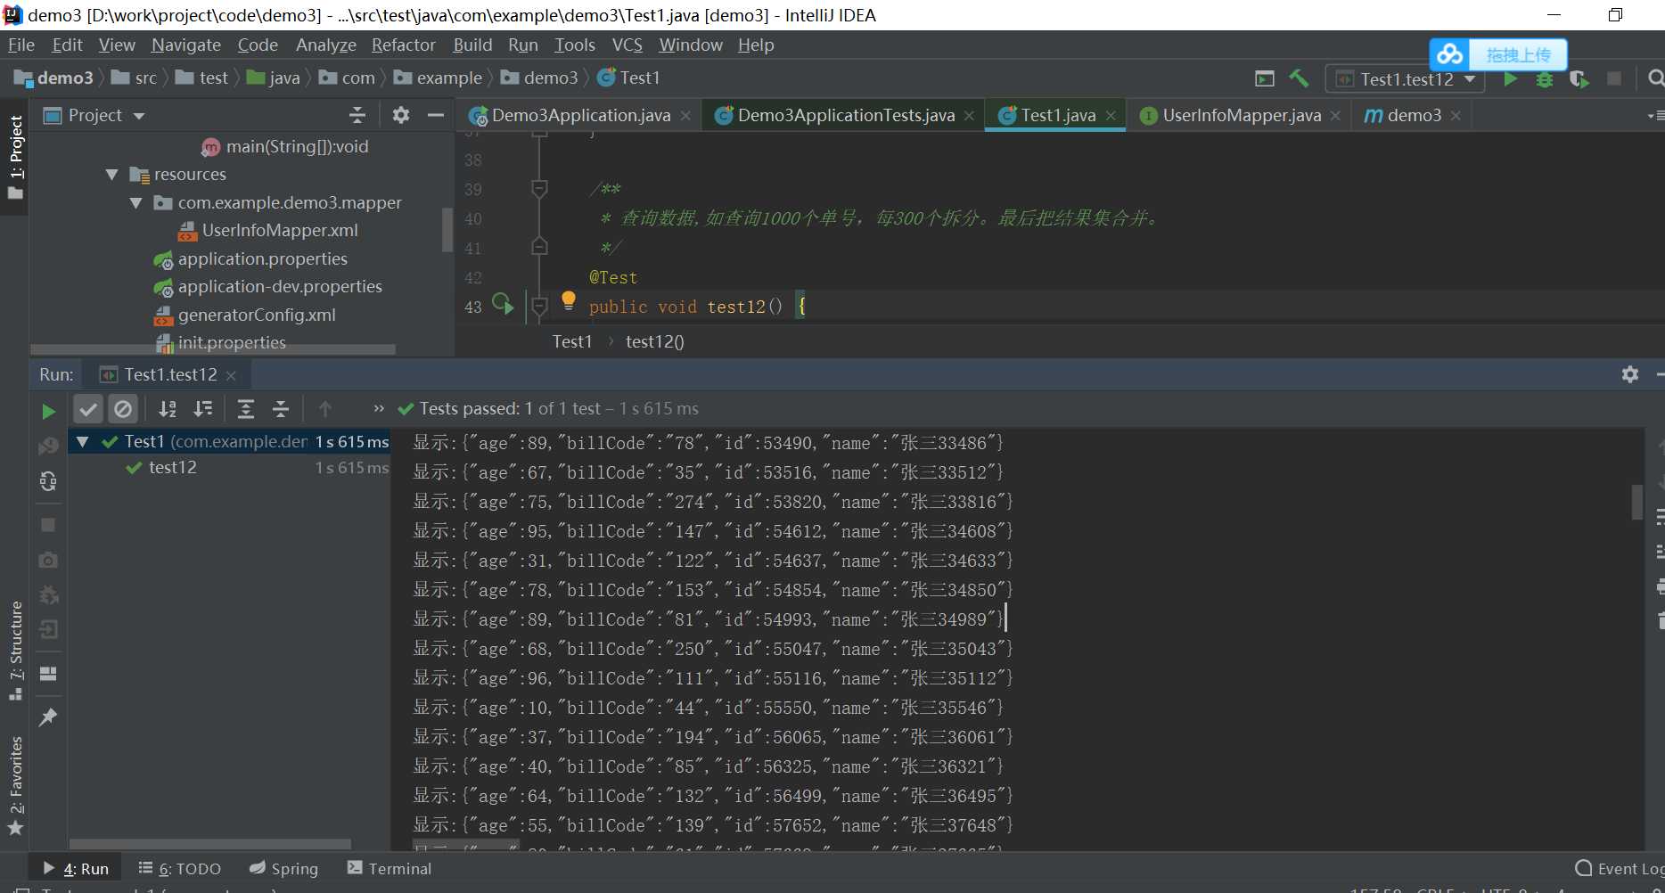
Task: Click the Project Structure window icon
Action: (1264, 78)
